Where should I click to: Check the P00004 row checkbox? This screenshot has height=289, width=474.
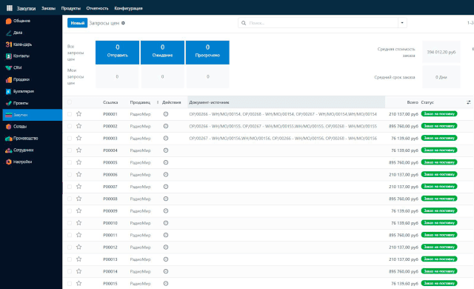click(70, 150)
